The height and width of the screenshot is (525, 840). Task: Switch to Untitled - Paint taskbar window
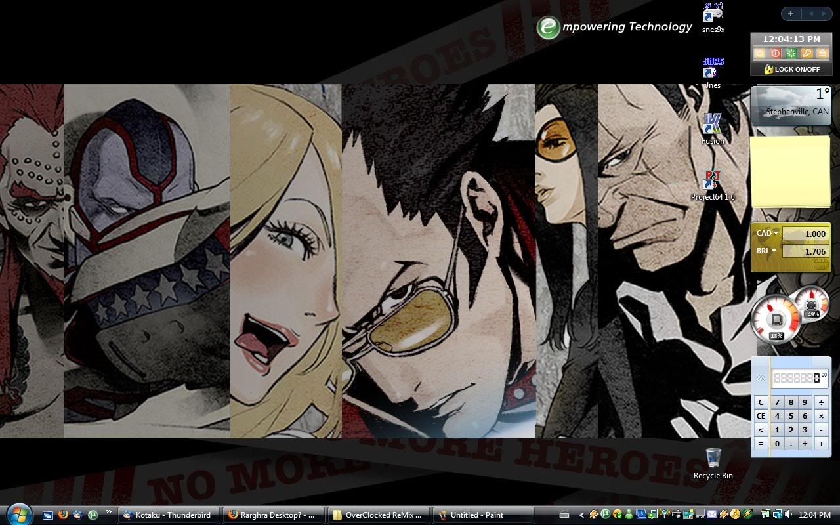tap(484, 515)
